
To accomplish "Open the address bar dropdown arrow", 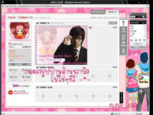I will 147,6.
